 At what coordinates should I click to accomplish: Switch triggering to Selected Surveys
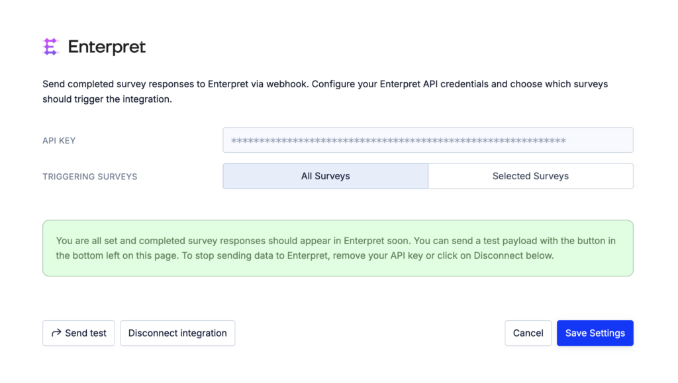pos(530,176)
